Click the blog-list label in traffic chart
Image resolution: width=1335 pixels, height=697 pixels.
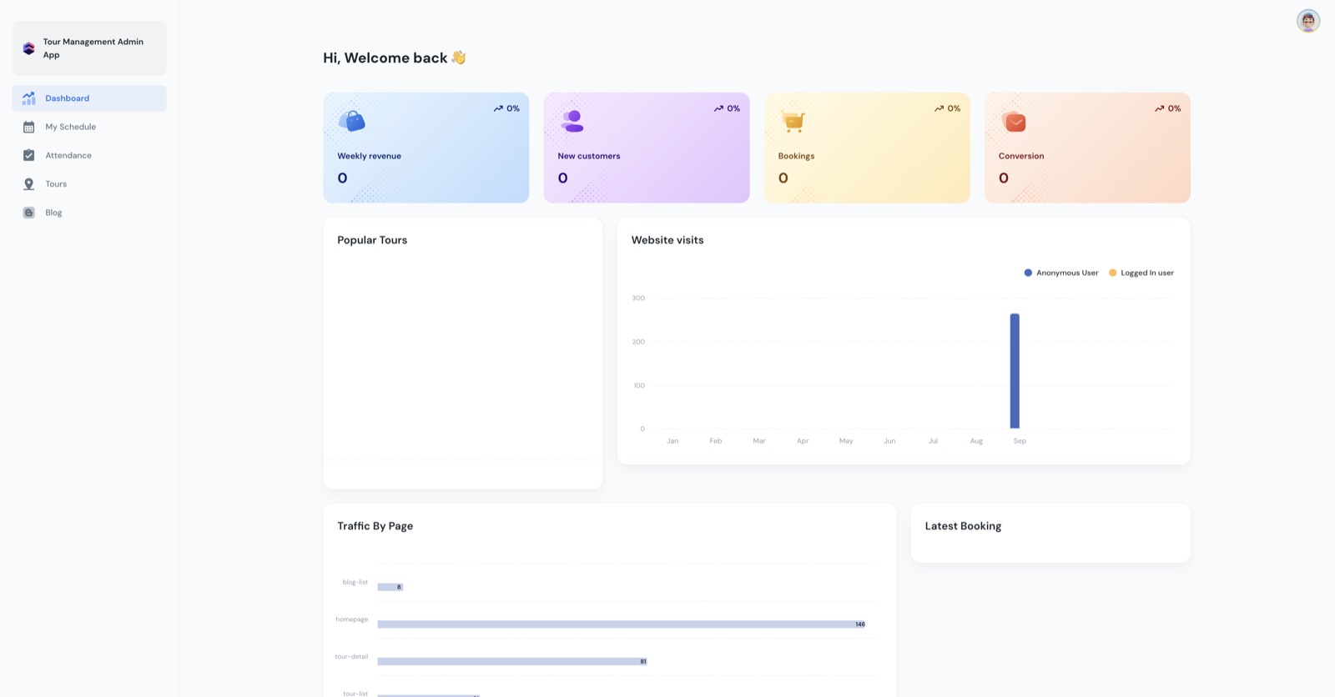point(355,582)
